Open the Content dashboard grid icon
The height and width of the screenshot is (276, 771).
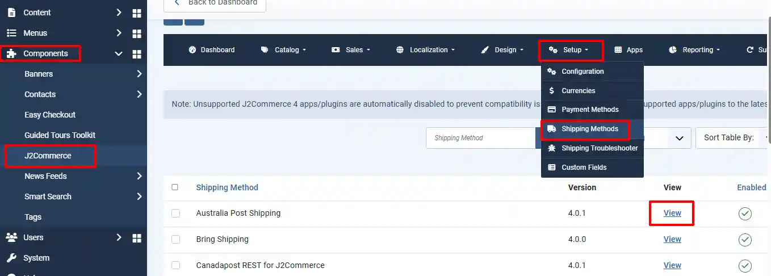click(x=136, y=12)
